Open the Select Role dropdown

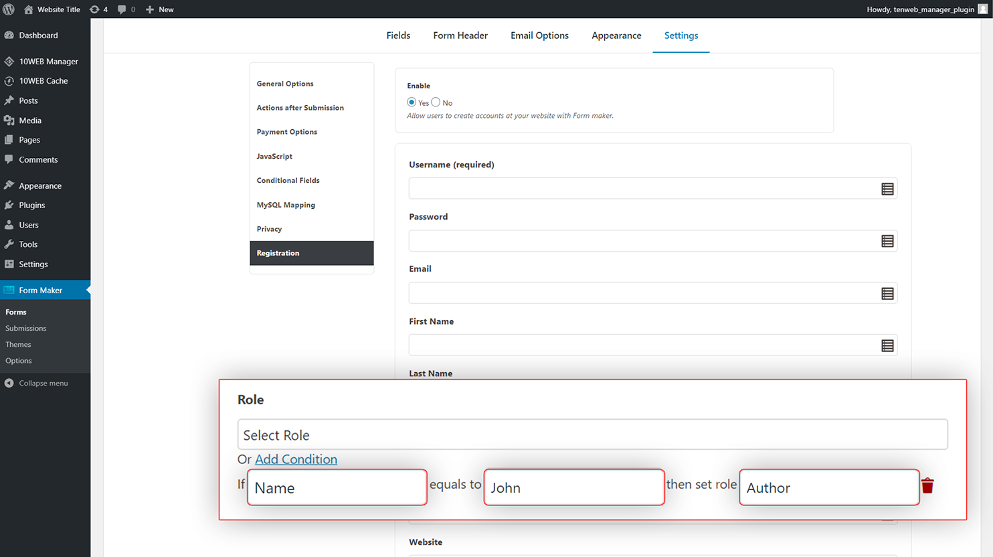(x=592, y=435)
